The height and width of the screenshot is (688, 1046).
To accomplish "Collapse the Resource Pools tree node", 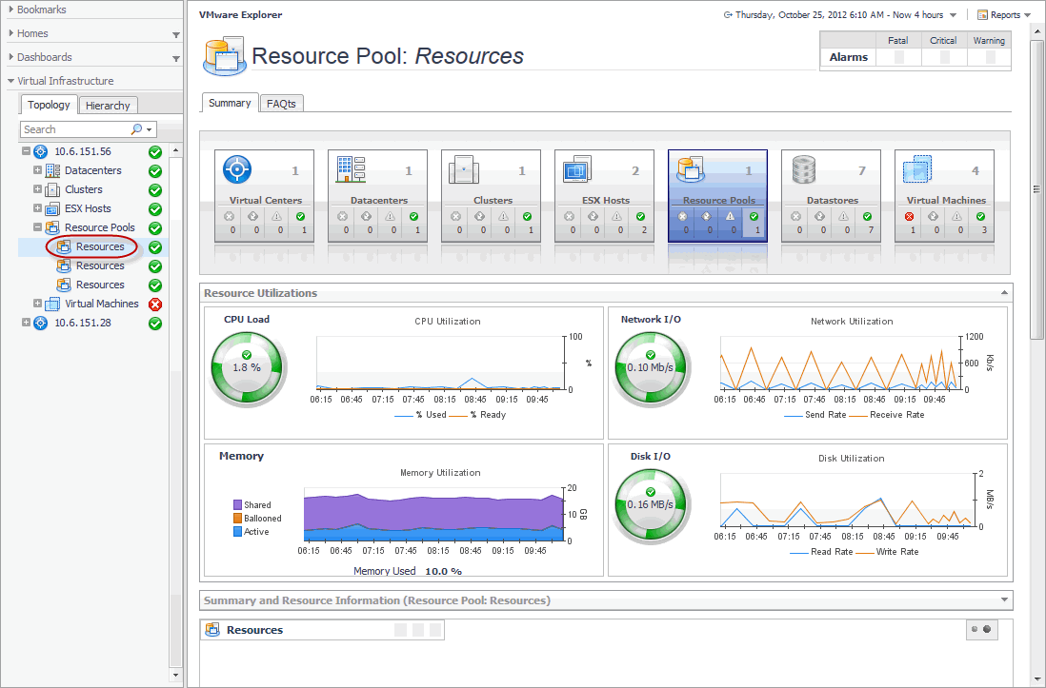I will [x=38, y=228].
